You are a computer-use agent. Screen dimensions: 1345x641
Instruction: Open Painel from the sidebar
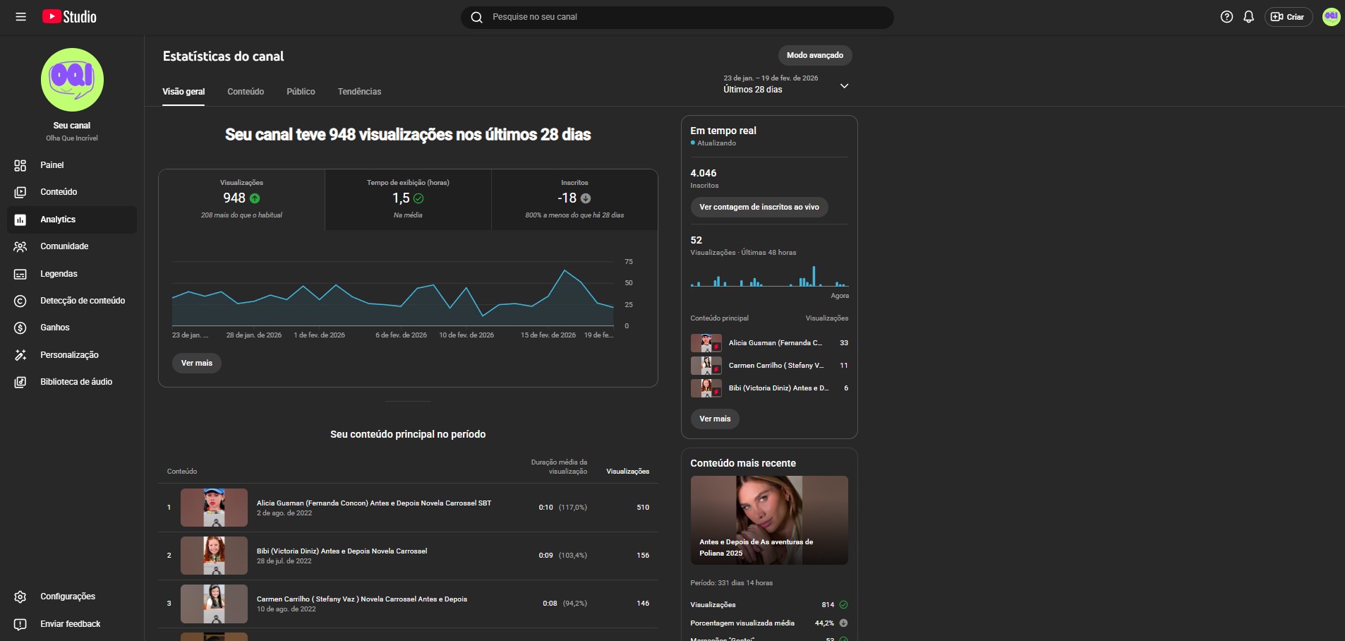pos(52,165)
